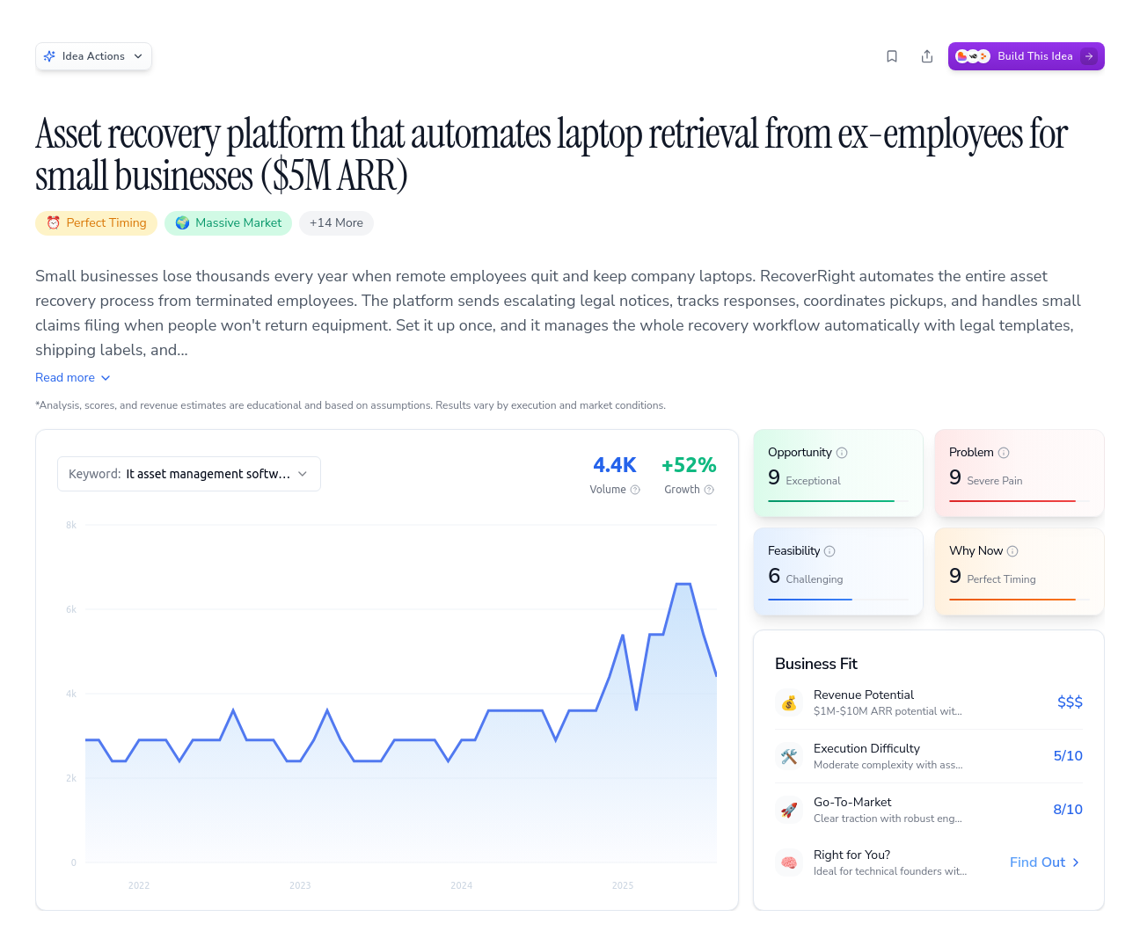Viewport: 1140px width, 946px height.
Task: Click the info icon beside Opportunity
Action: (842, 453)
